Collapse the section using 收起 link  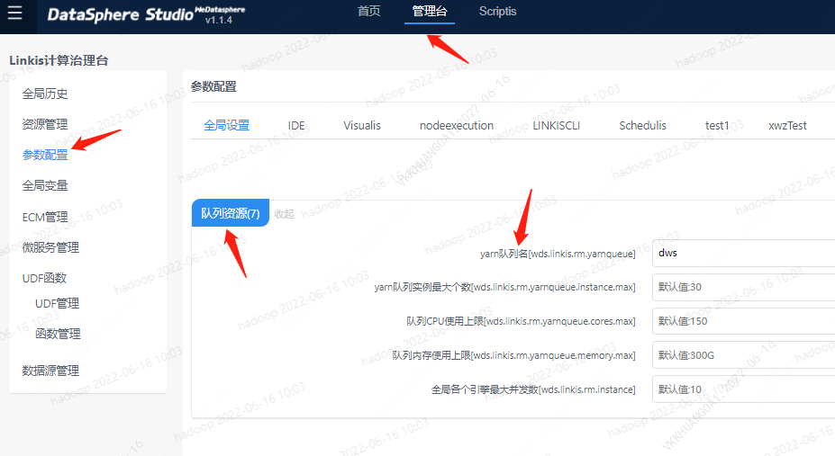coord(284,214)
